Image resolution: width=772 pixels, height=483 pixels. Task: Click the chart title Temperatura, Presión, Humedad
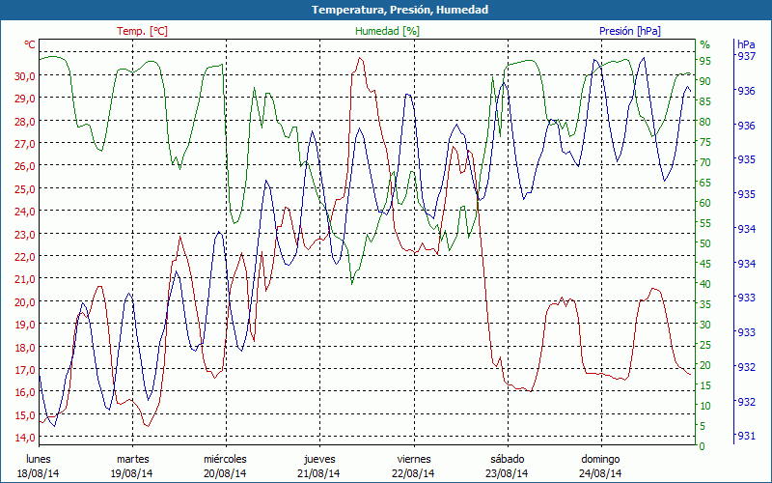[386, 10]
